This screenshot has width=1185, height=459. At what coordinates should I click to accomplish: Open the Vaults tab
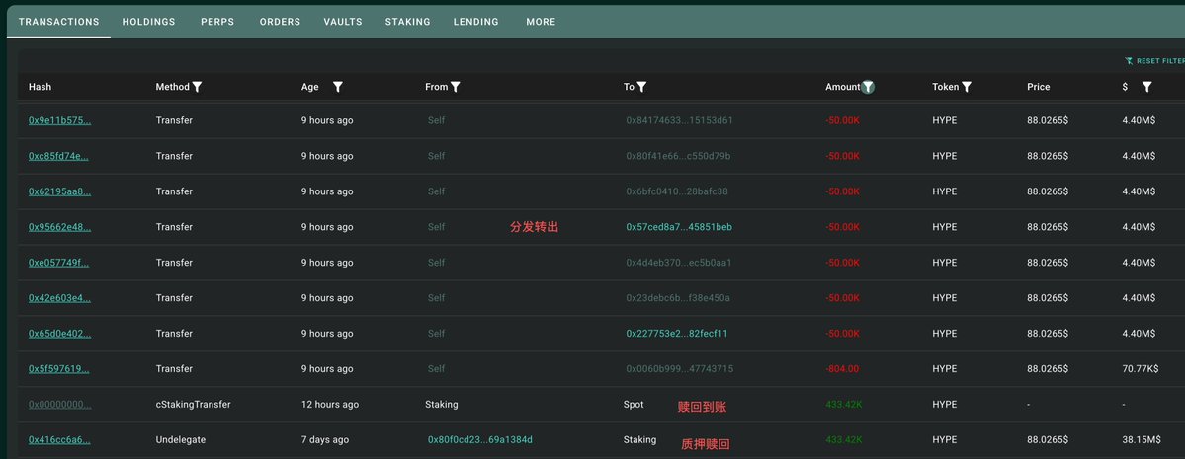click(343, 22)
